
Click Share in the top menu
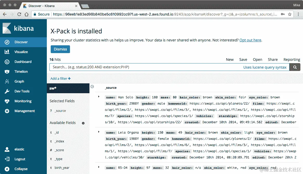(x=273, y=60)
